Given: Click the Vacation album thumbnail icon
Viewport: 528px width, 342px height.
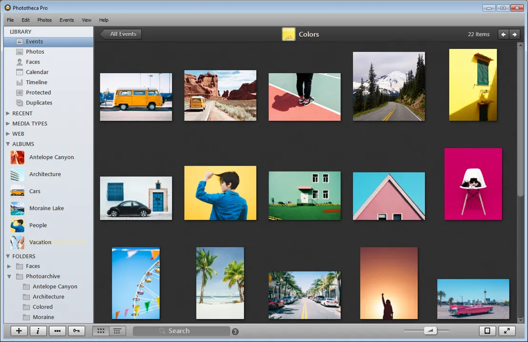Looking at the screenshot, I should click(17, 242).
